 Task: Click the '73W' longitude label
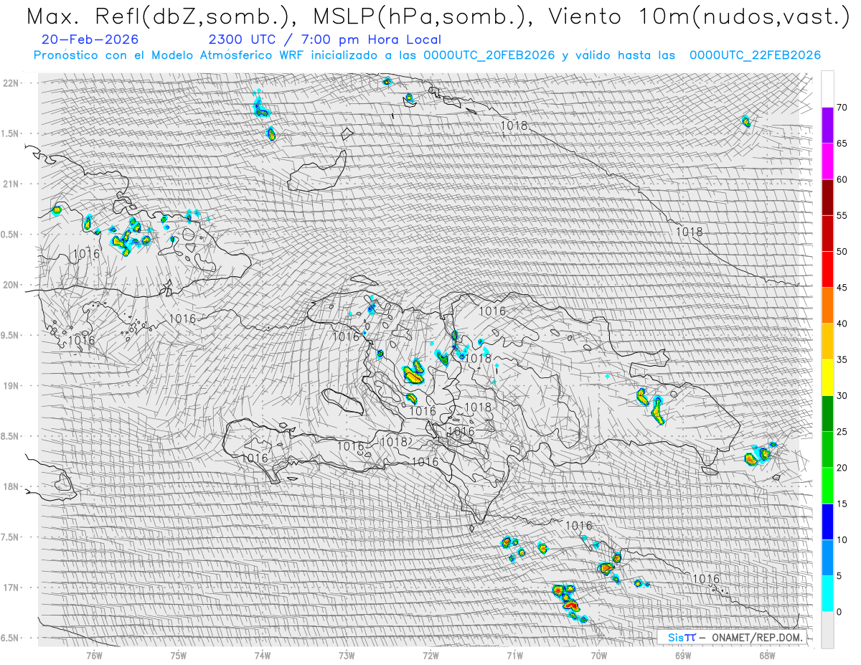347,655
